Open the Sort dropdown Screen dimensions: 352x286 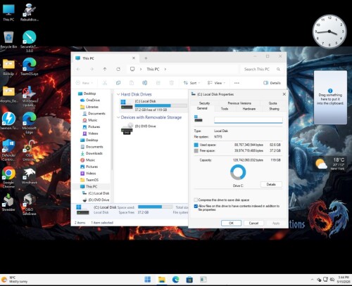pos(192,83)
